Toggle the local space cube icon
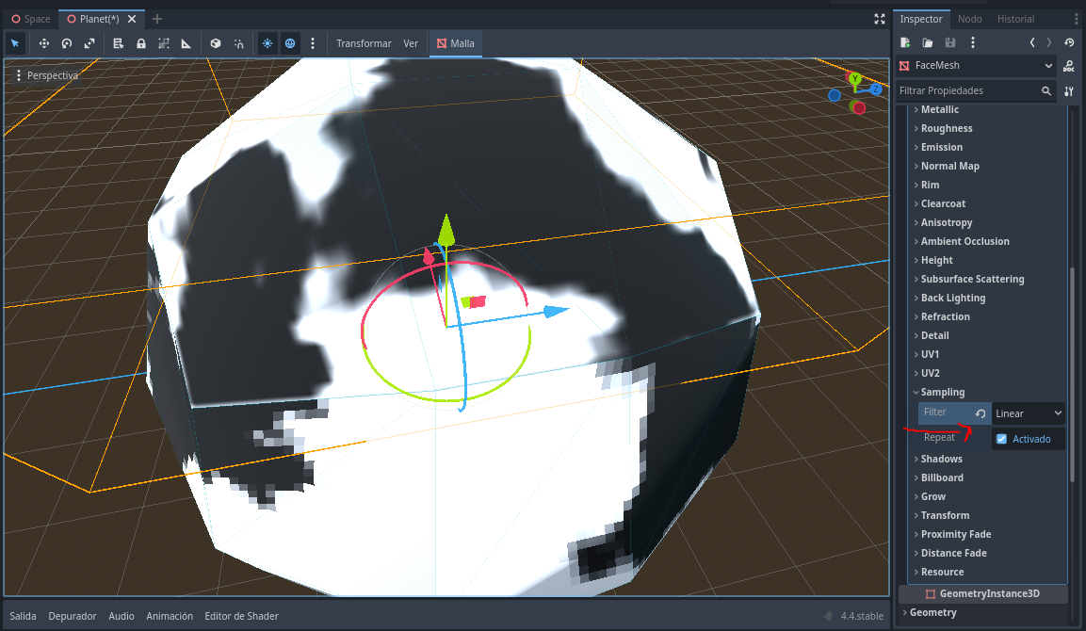Image resolution: width=1086 pixels, height=631 pixels. [x=216, y=43]
